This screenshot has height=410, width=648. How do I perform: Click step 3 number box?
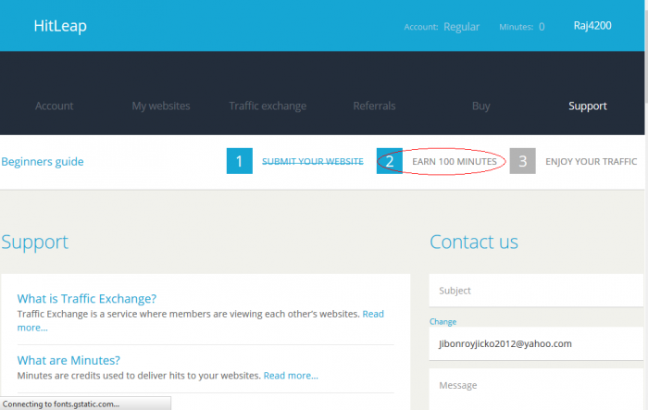[522, 161]
